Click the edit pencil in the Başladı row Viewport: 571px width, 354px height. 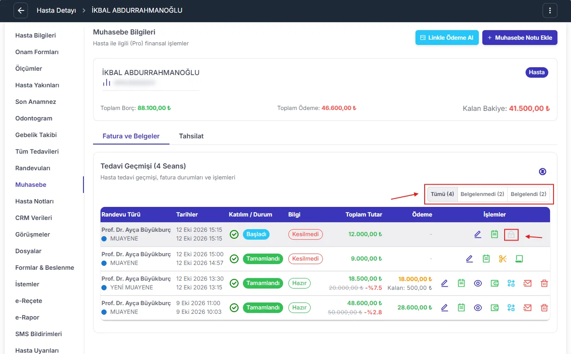478,234
